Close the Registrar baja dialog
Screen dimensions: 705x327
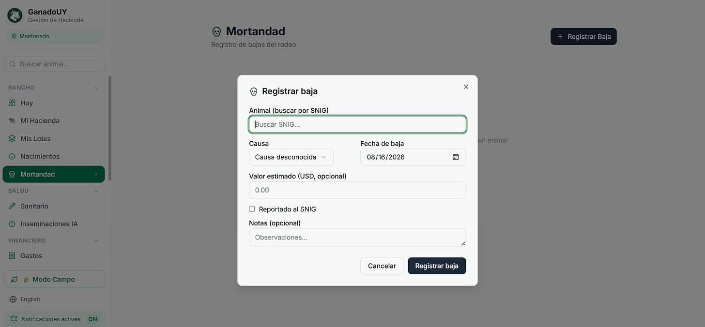[x=466, y=87]
